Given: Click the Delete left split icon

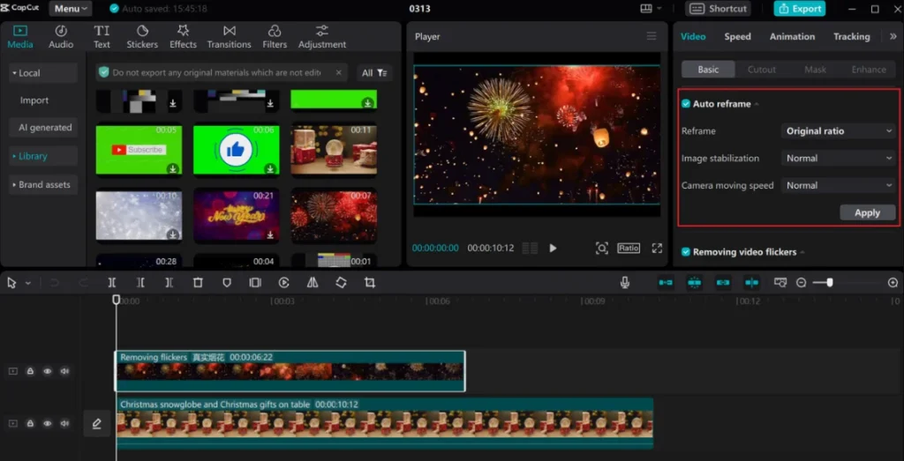Looking at the screenshot, I should tap(140, 283).
